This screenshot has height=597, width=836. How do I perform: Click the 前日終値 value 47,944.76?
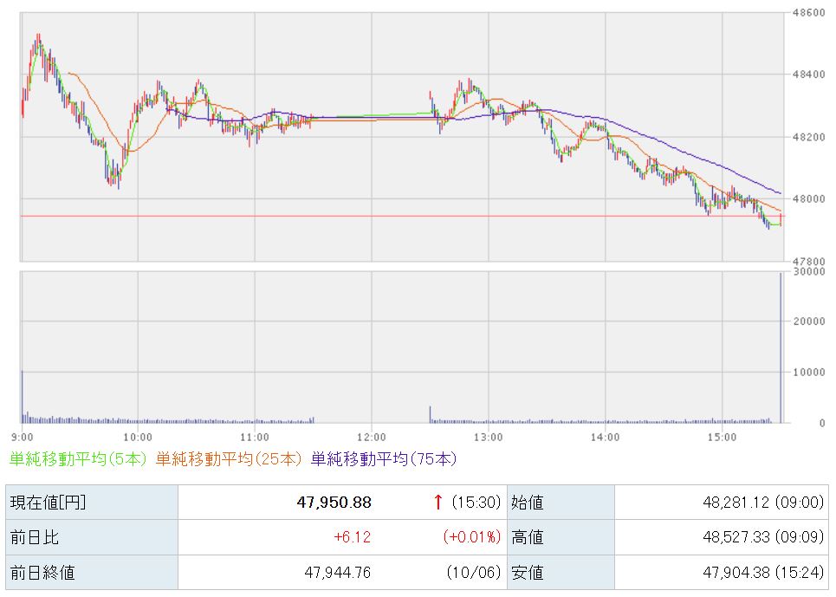point(337,573)
